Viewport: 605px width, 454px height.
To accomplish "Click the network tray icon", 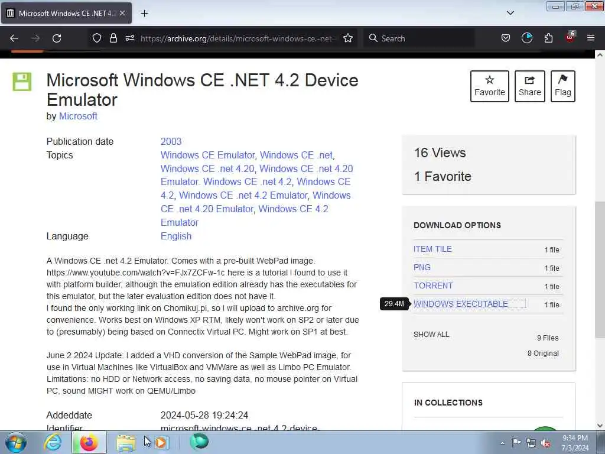I will pos(531,443).
